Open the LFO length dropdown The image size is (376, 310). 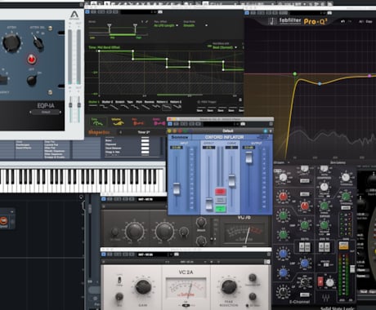(x=166, y=25)
